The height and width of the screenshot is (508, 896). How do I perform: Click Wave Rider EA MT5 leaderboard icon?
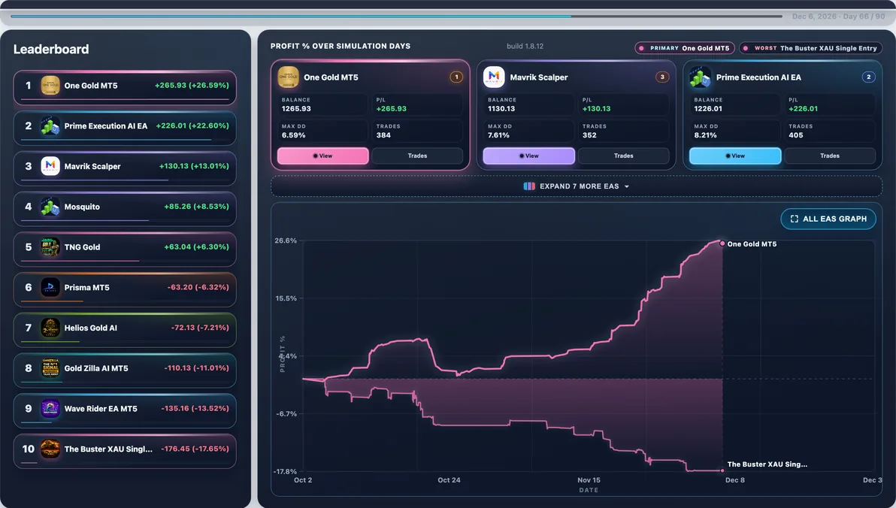tap(50, 409)
